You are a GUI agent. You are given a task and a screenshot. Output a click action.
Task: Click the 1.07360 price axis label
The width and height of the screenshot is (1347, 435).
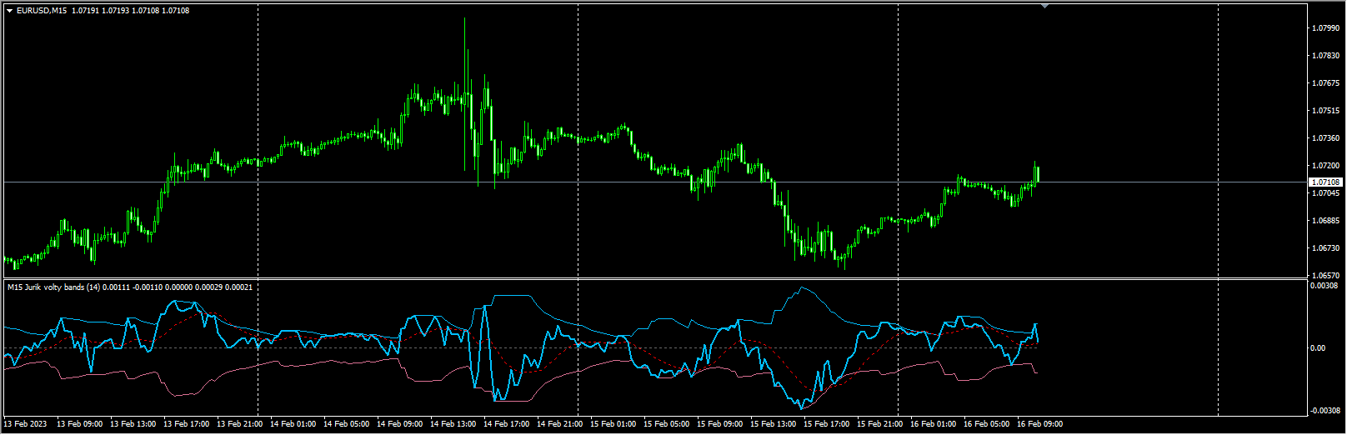pos(1324,138)
